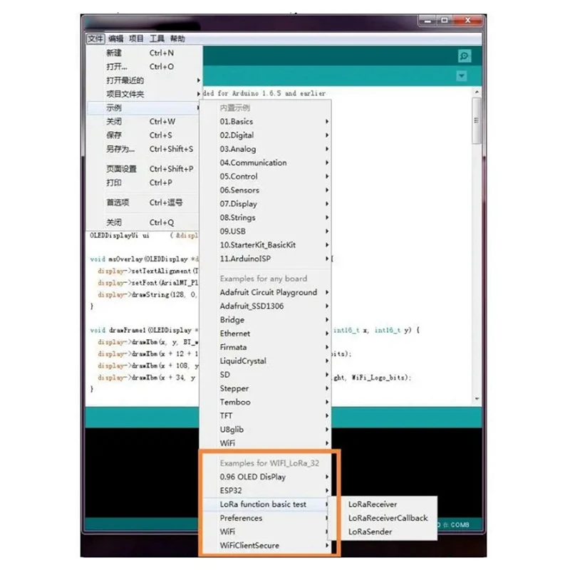This screenshot has width=570, height=570.
Task: Expand 07.Display examples submenu
Action: coord(266,204)
